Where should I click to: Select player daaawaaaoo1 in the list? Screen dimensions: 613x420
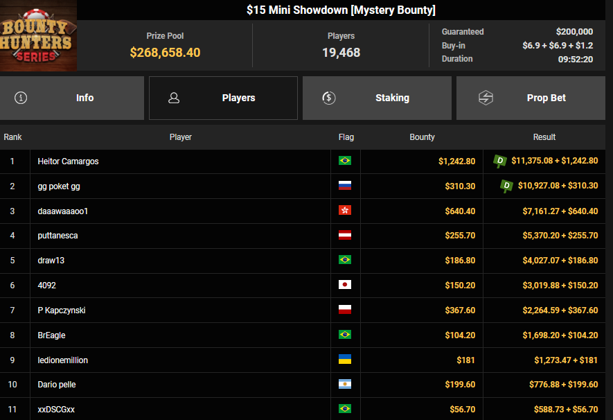click(x=63, y=211)
